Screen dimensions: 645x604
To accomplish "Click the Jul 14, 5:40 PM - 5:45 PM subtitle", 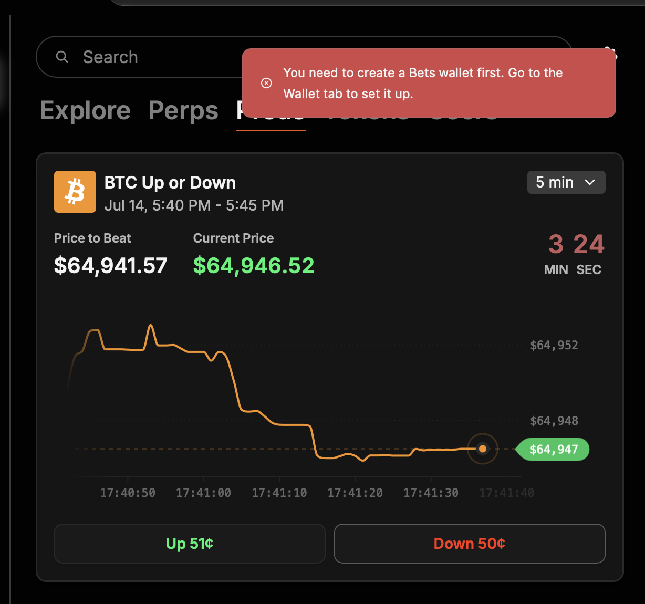I will [194, 205].
